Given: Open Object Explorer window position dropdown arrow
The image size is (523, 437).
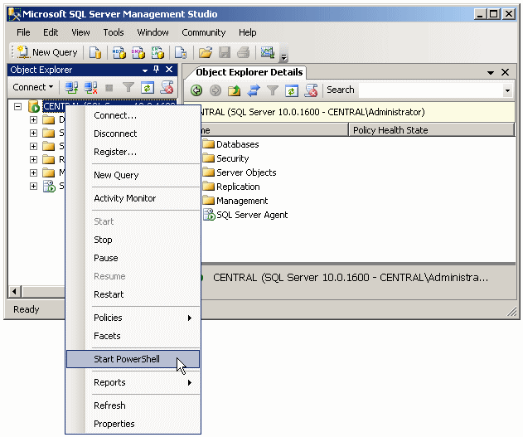Looking at the screenshot, I should coord(145,70).
